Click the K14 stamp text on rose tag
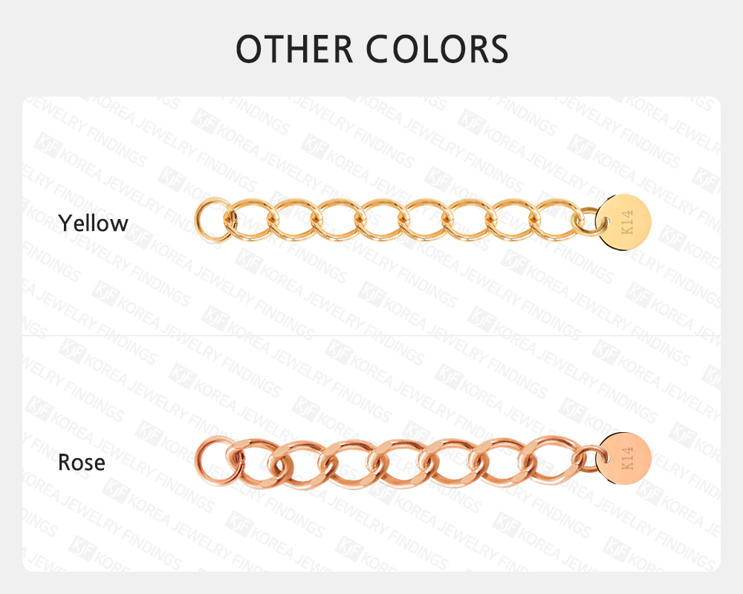743x594 pixels. (x=626, y=458)
